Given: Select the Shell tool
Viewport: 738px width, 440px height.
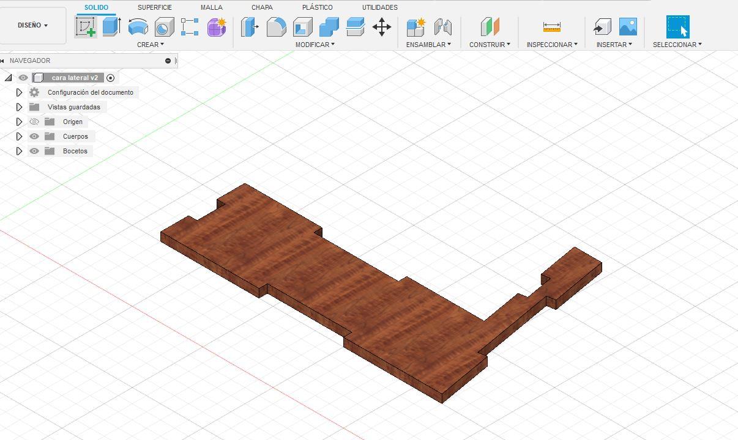Looking at the screenshot, I should pos(303,27).
